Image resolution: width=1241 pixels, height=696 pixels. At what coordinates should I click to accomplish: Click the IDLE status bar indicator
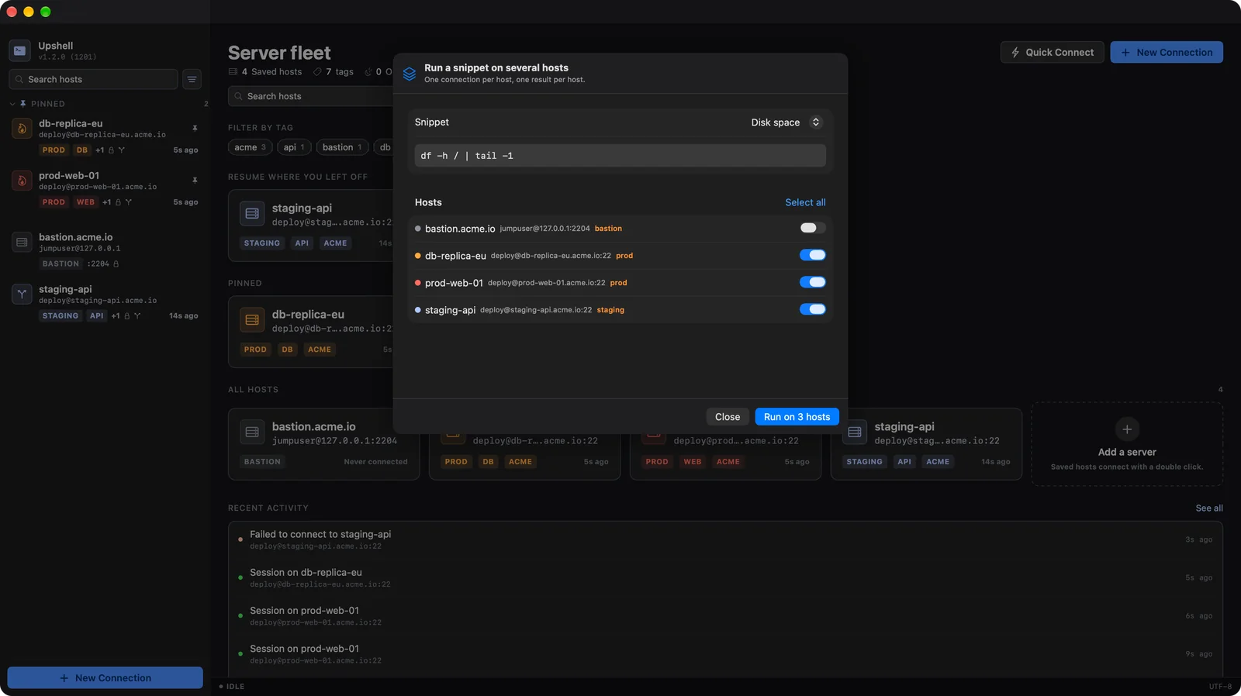(x=232, y=687)
